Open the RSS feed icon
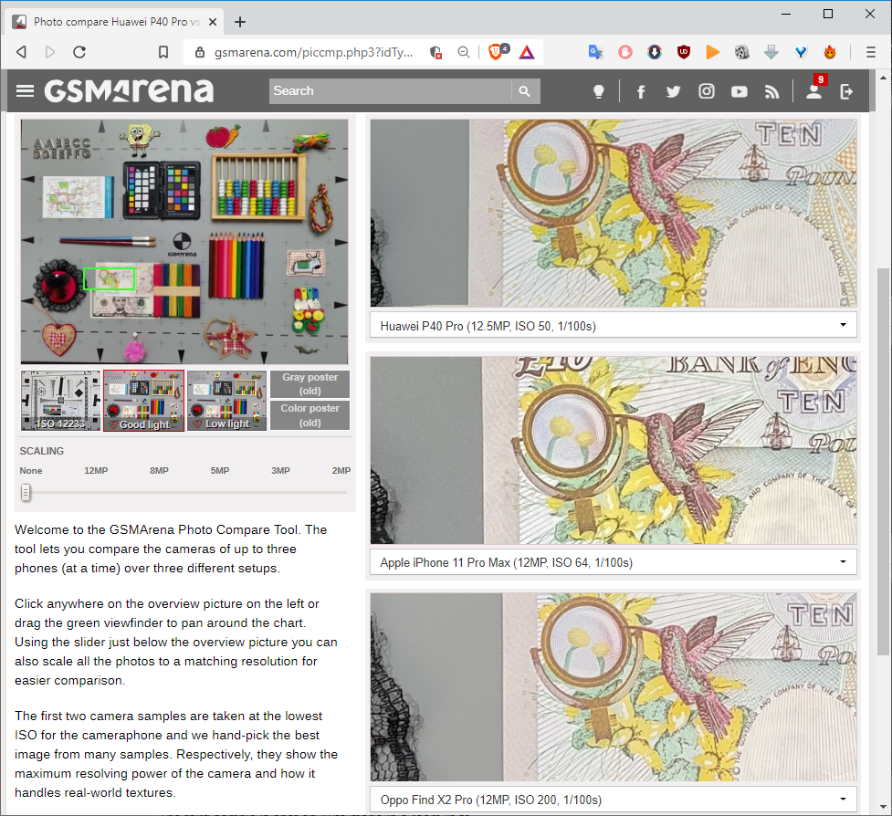The width and height of the screenshot is (892, 816). point(772,91)
